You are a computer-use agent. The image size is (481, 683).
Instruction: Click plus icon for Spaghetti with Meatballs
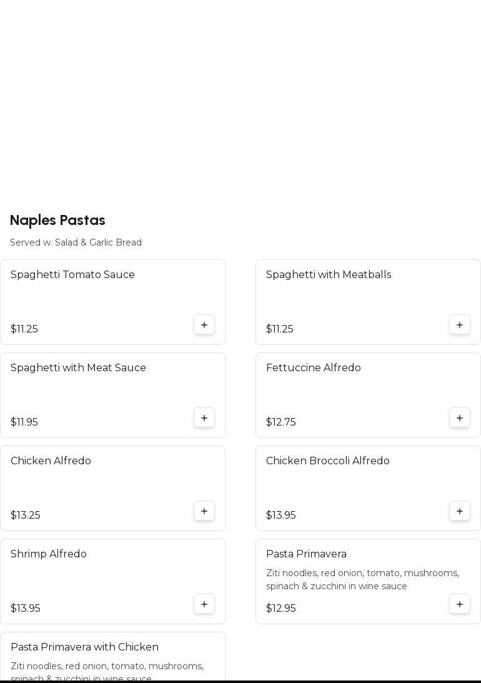(460, 325)
